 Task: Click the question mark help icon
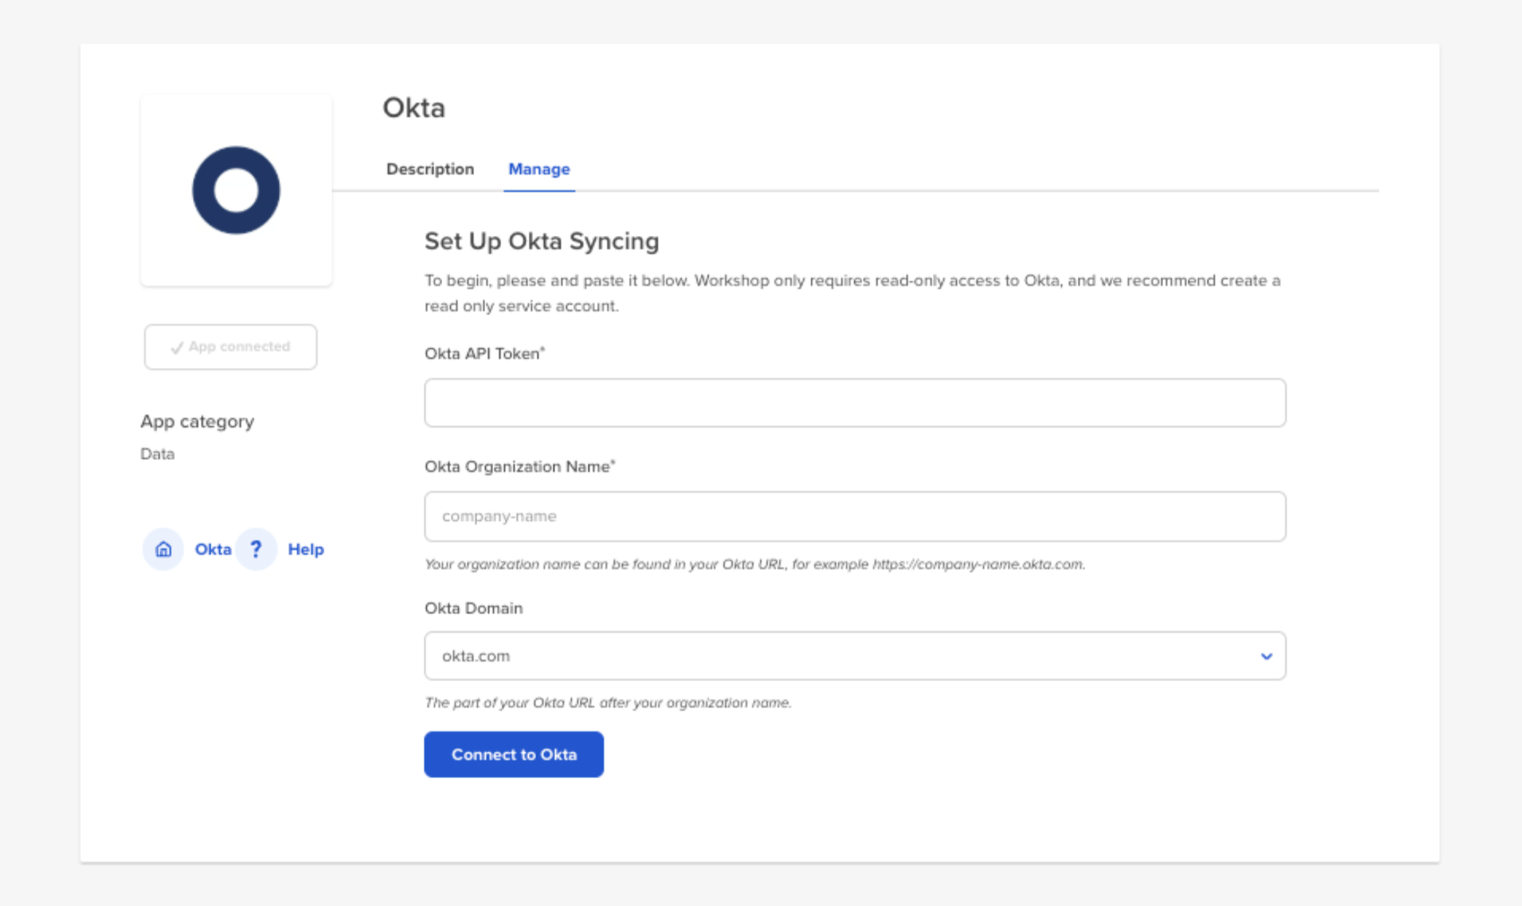(256, 549)
